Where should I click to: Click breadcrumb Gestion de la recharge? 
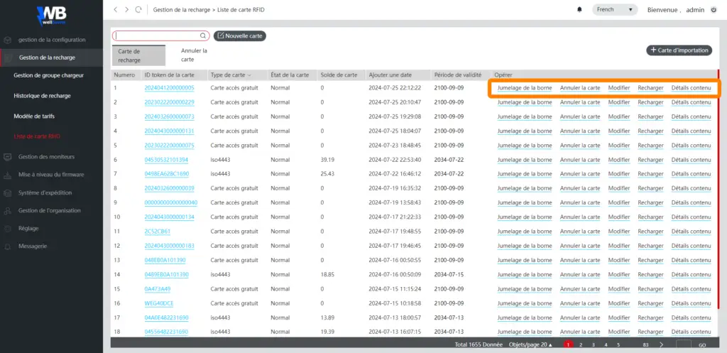pyautogui.click(x=181, y=9)
